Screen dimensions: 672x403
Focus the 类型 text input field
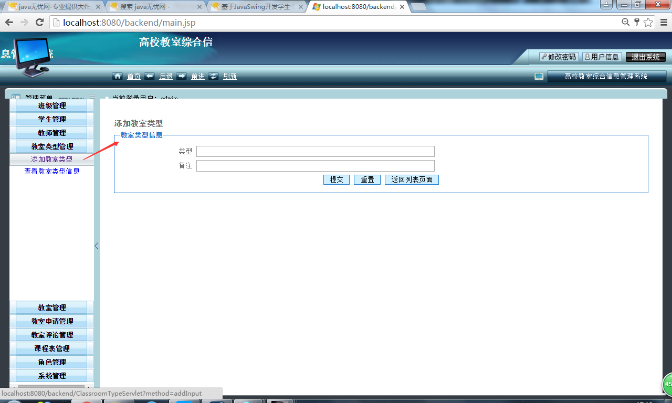coord(316,151)
